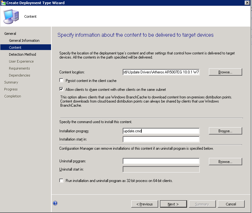Focus the Installation start in field
This screenshot has height=213, width=252.
tap(161, 139)
